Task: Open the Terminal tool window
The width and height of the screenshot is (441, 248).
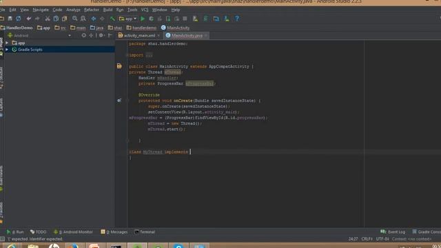Action: (145, 232)
